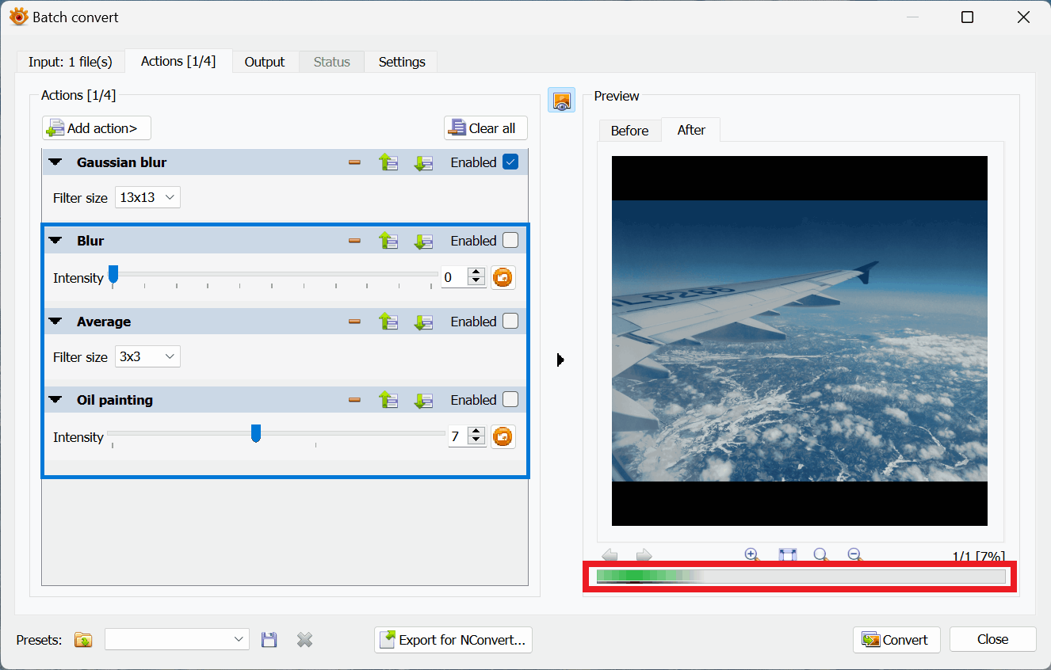Disable the Gaussian blur Enabled checkbox
This screenshot has width=1051, height=670.
tap(510, 162)
